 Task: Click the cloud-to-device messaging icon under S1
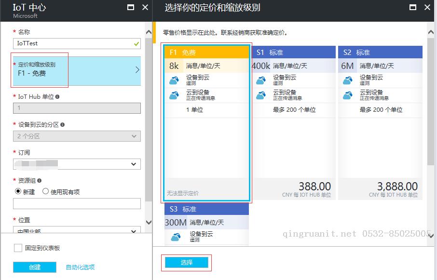(260, 94)
